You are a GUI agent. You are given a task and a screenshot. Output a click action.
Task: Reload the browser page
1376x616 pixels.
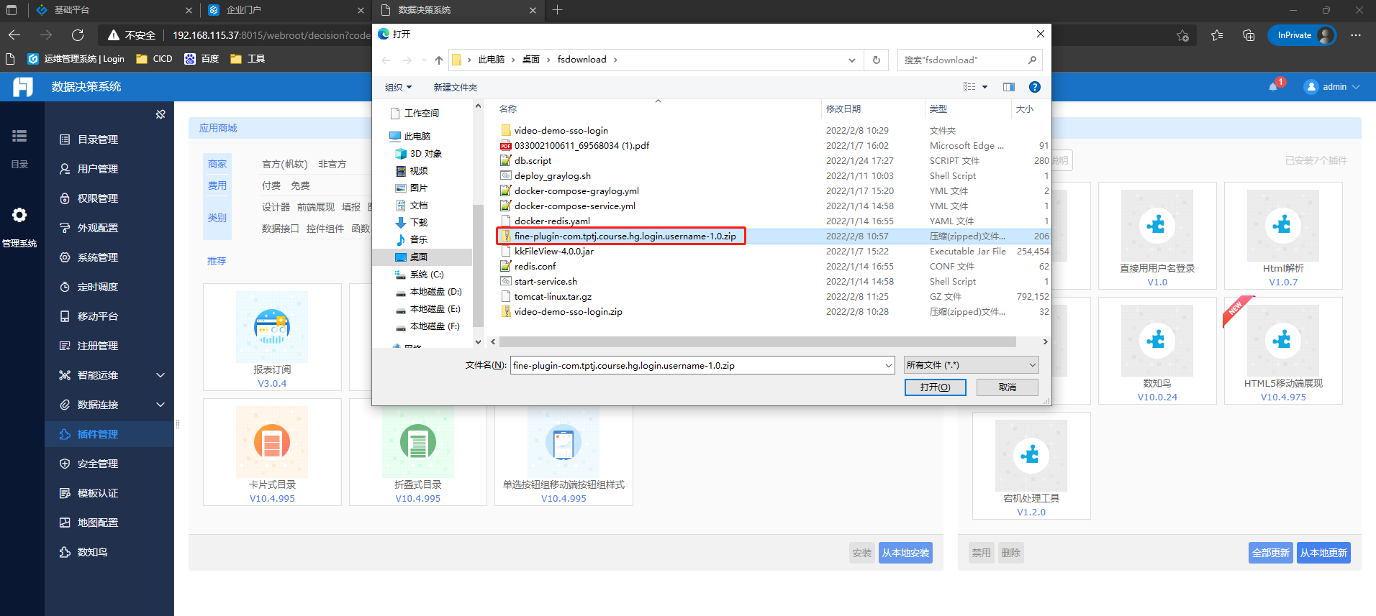coord(78,35)
